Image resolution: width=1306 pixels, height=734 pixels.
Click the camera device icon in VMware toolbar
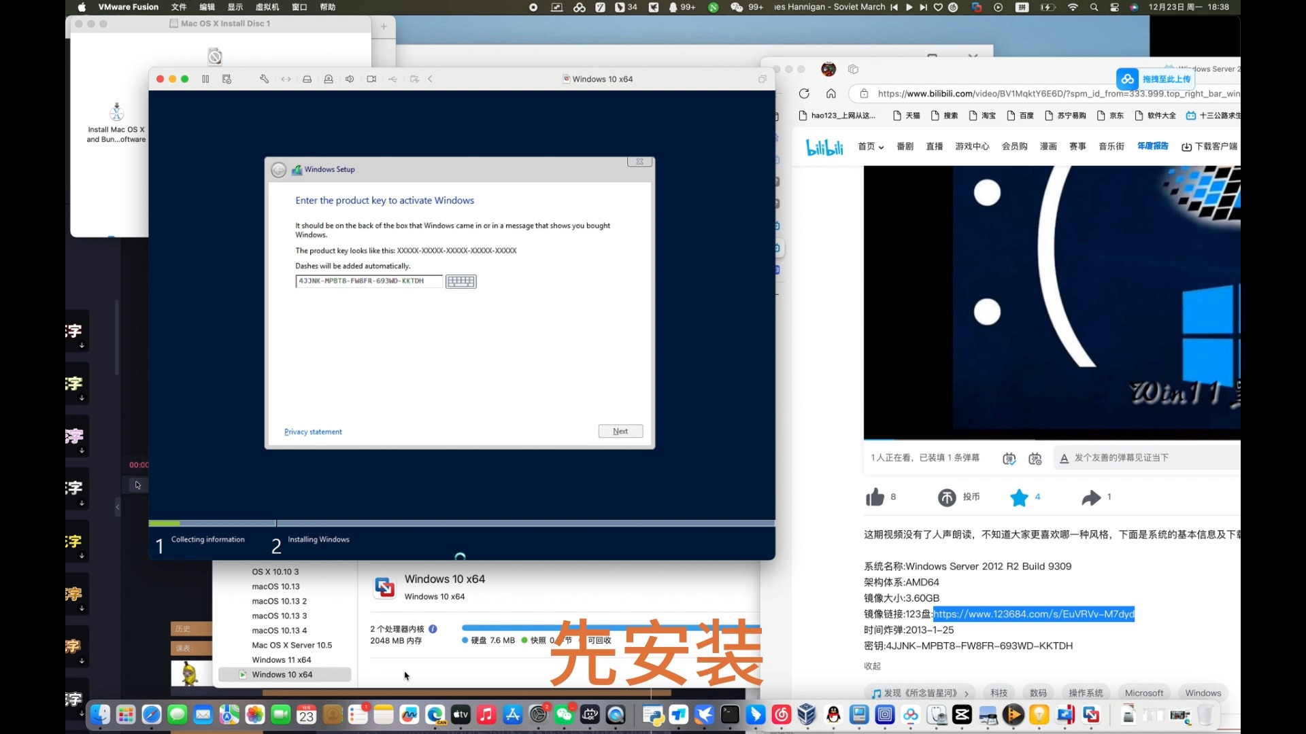(371, 79)
